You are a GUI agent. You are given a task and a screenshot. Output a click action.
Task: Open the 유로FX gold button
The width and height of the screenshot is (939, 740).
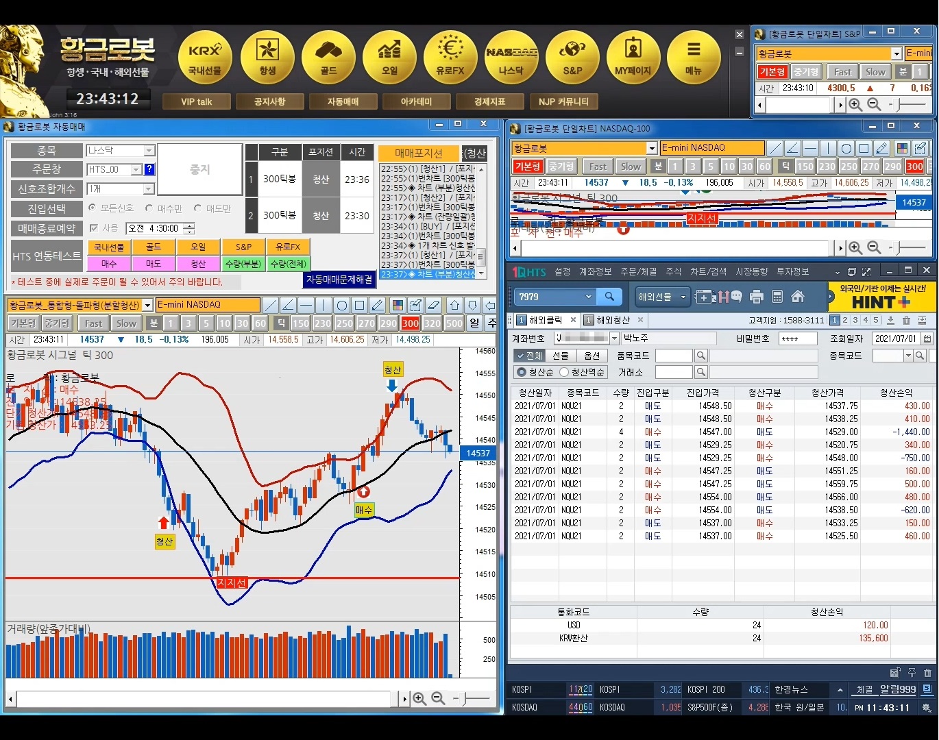tap(450, 58)
